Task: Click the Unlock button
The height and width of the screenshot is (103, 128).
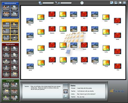Action: [14, 38]
